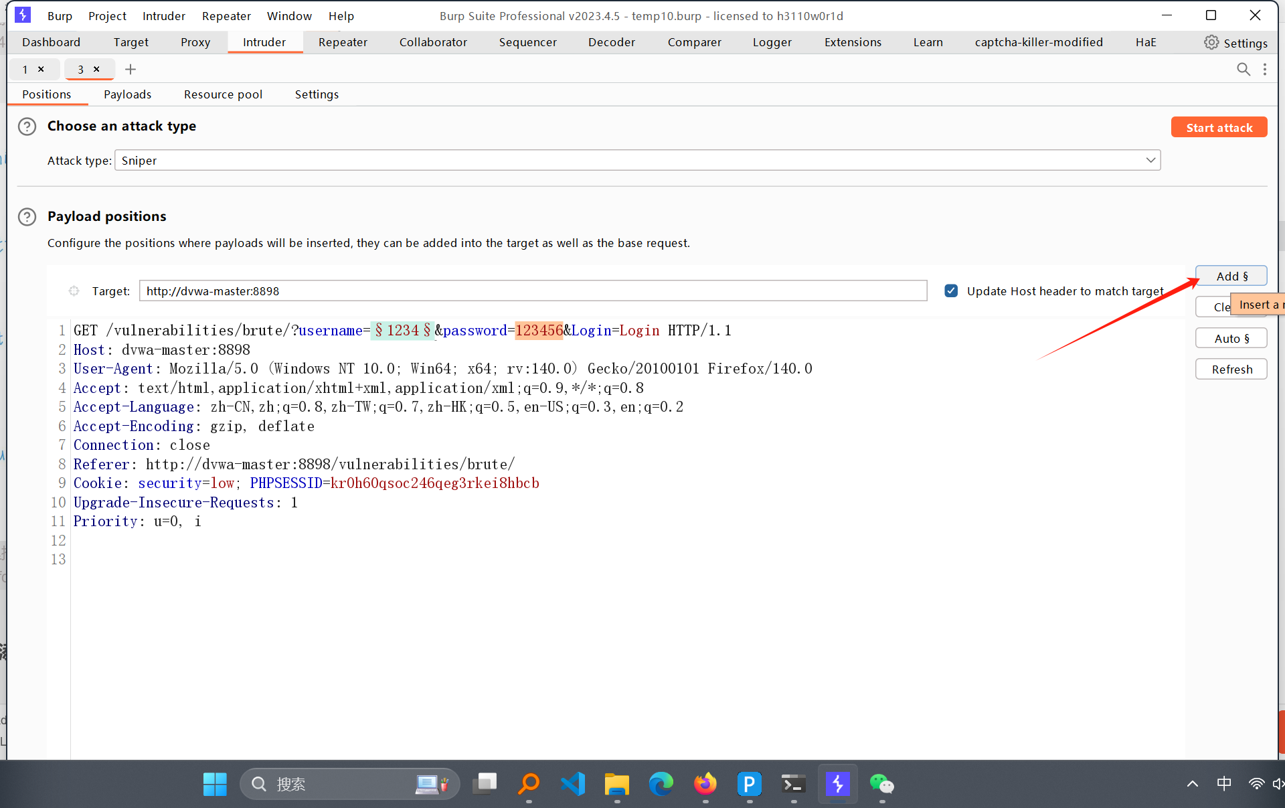Switch to the Dashboard tab

[x=51, y=42]
